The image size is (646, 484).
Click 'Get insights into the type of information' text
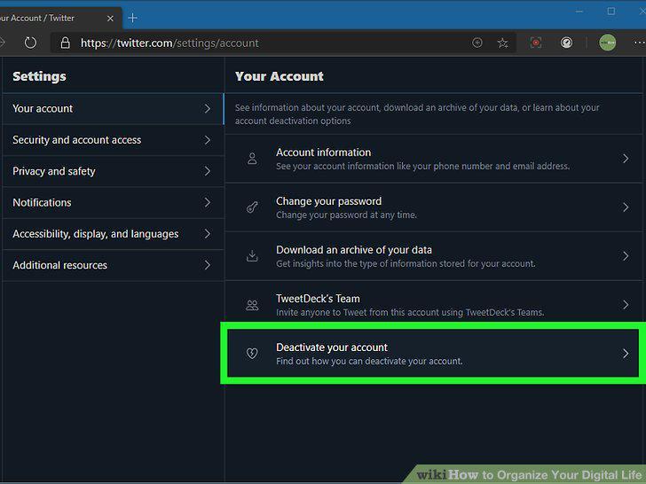point(406,264)
